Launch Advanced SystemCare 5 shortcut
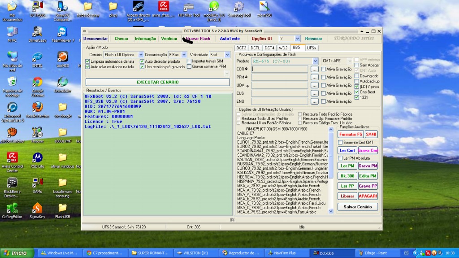This screenshot has height=258, width=459. click(x=12, y=112)
